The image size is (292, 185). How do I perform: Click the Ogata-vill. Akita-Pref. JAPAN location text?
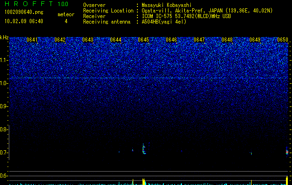pyautogui.click(x=207, y=11)
